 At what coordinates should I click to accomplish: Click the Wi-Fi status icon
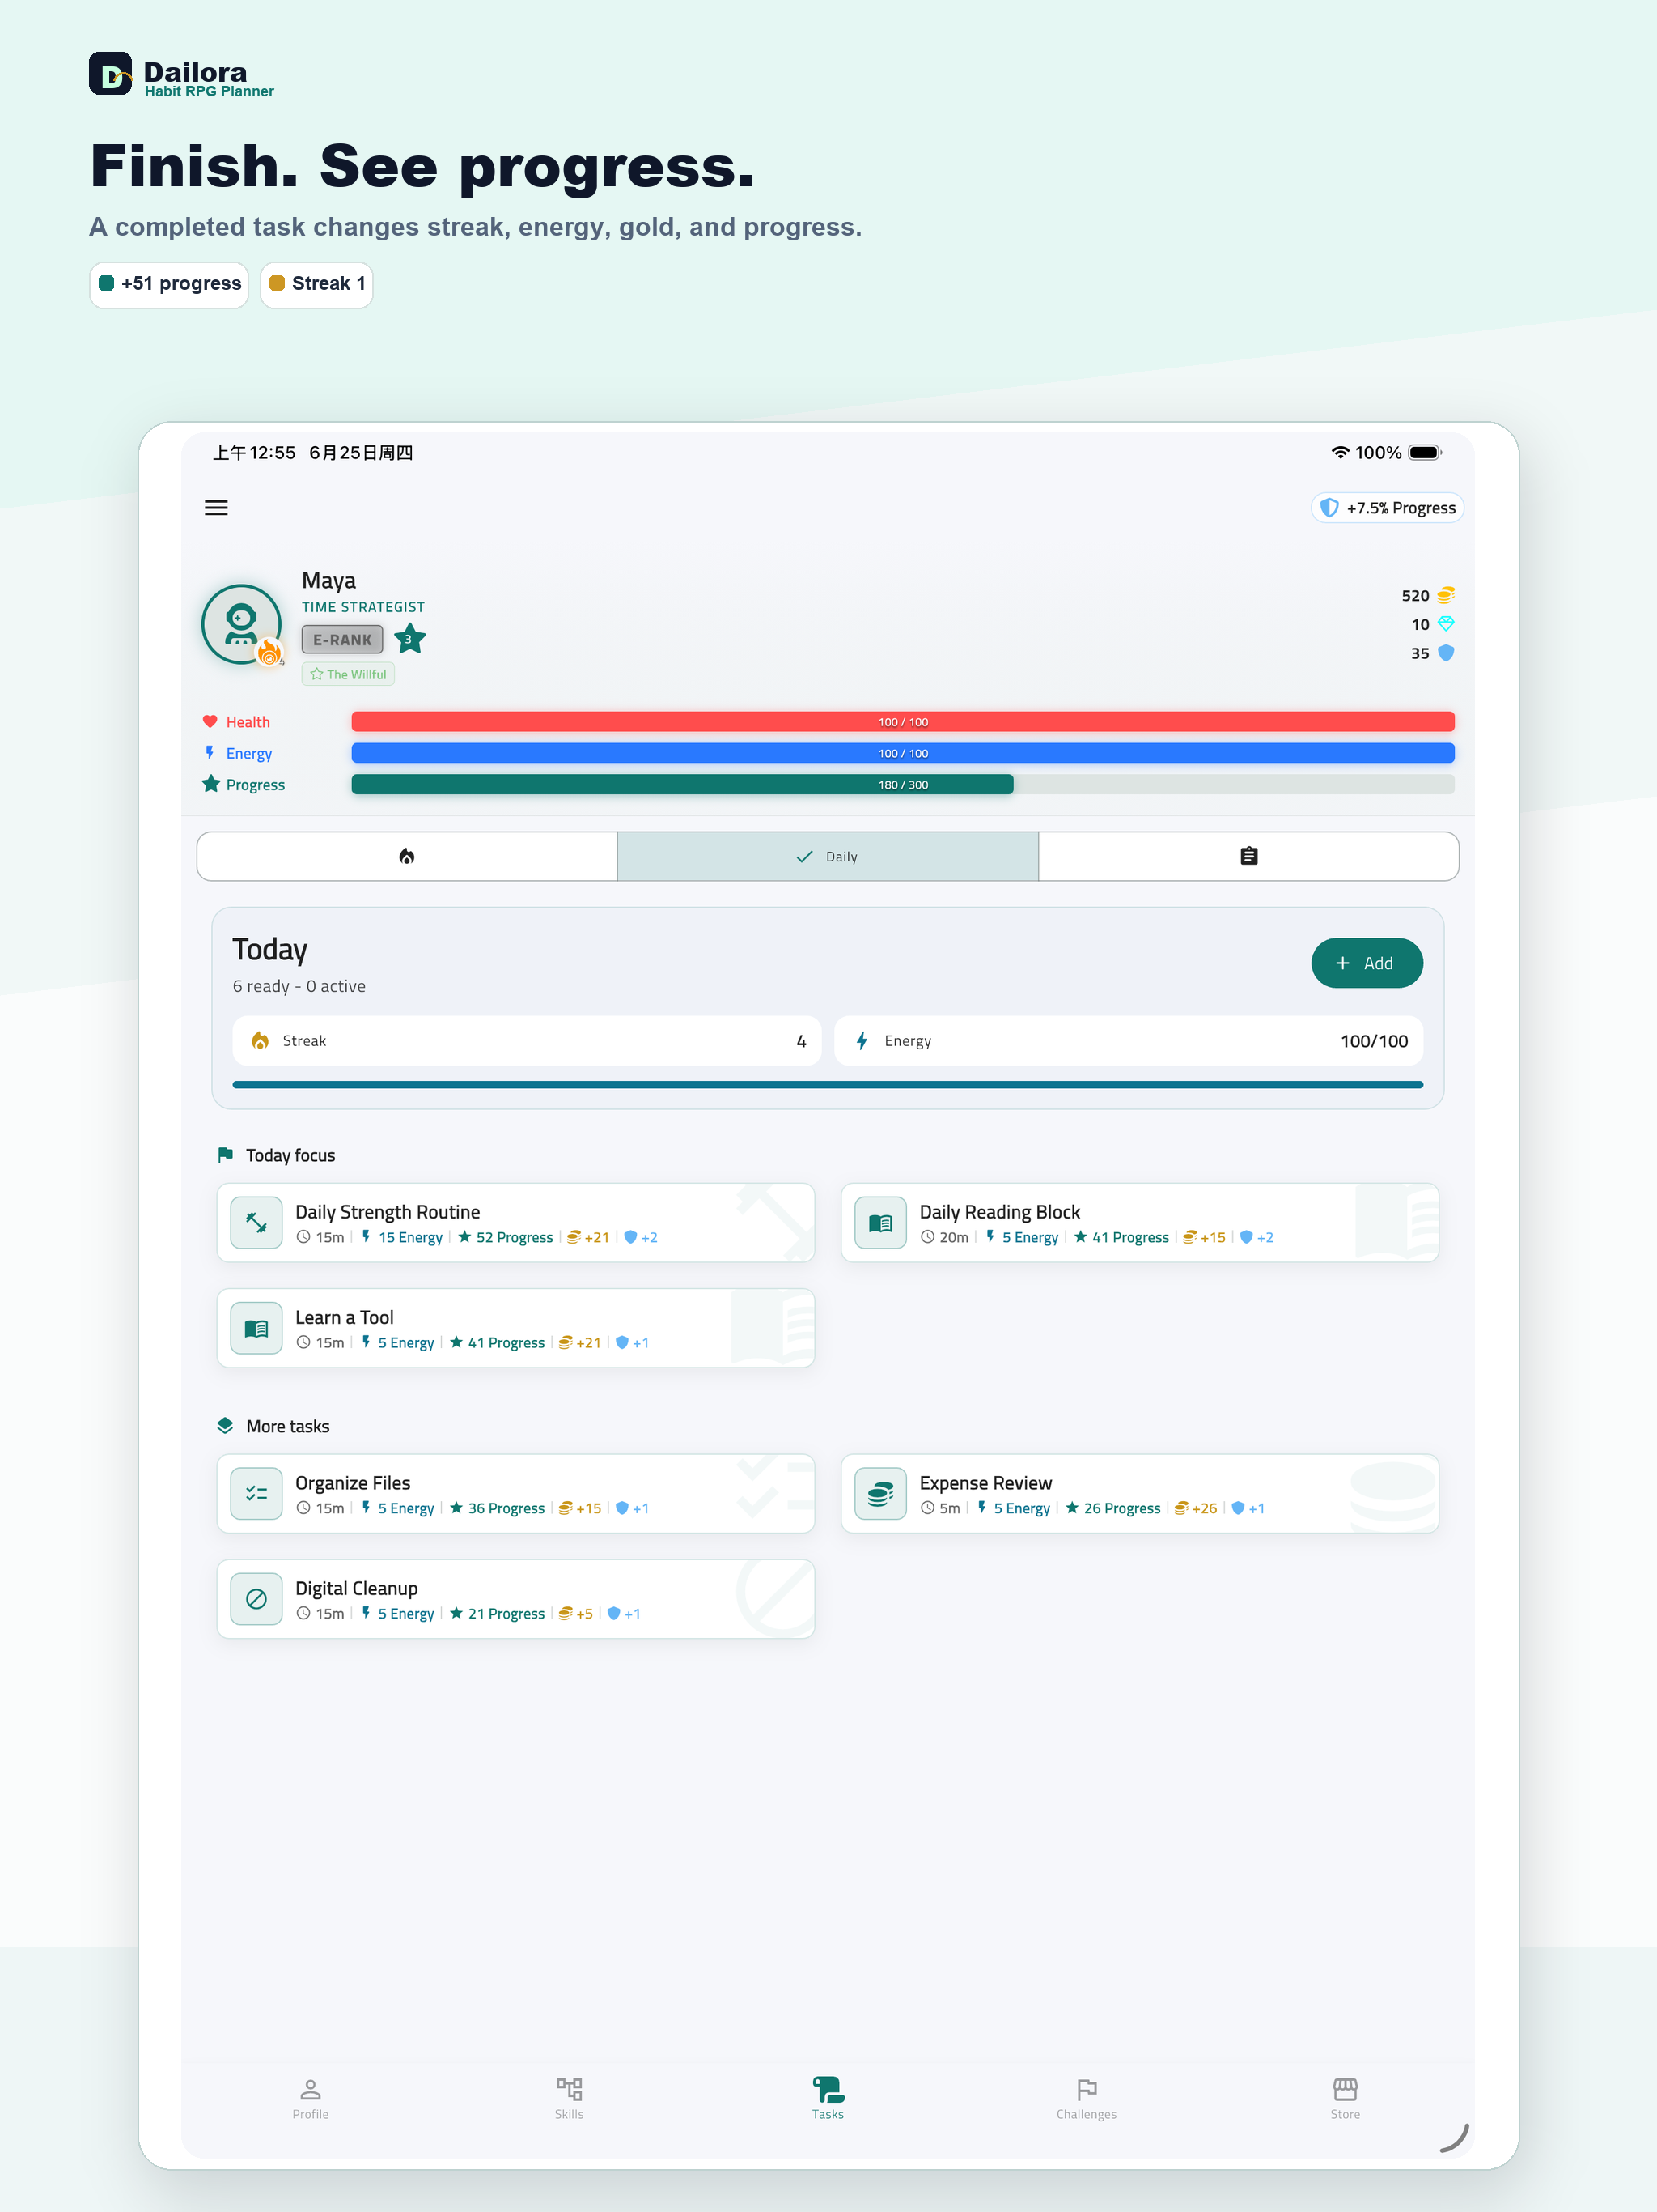[1340, 453]
